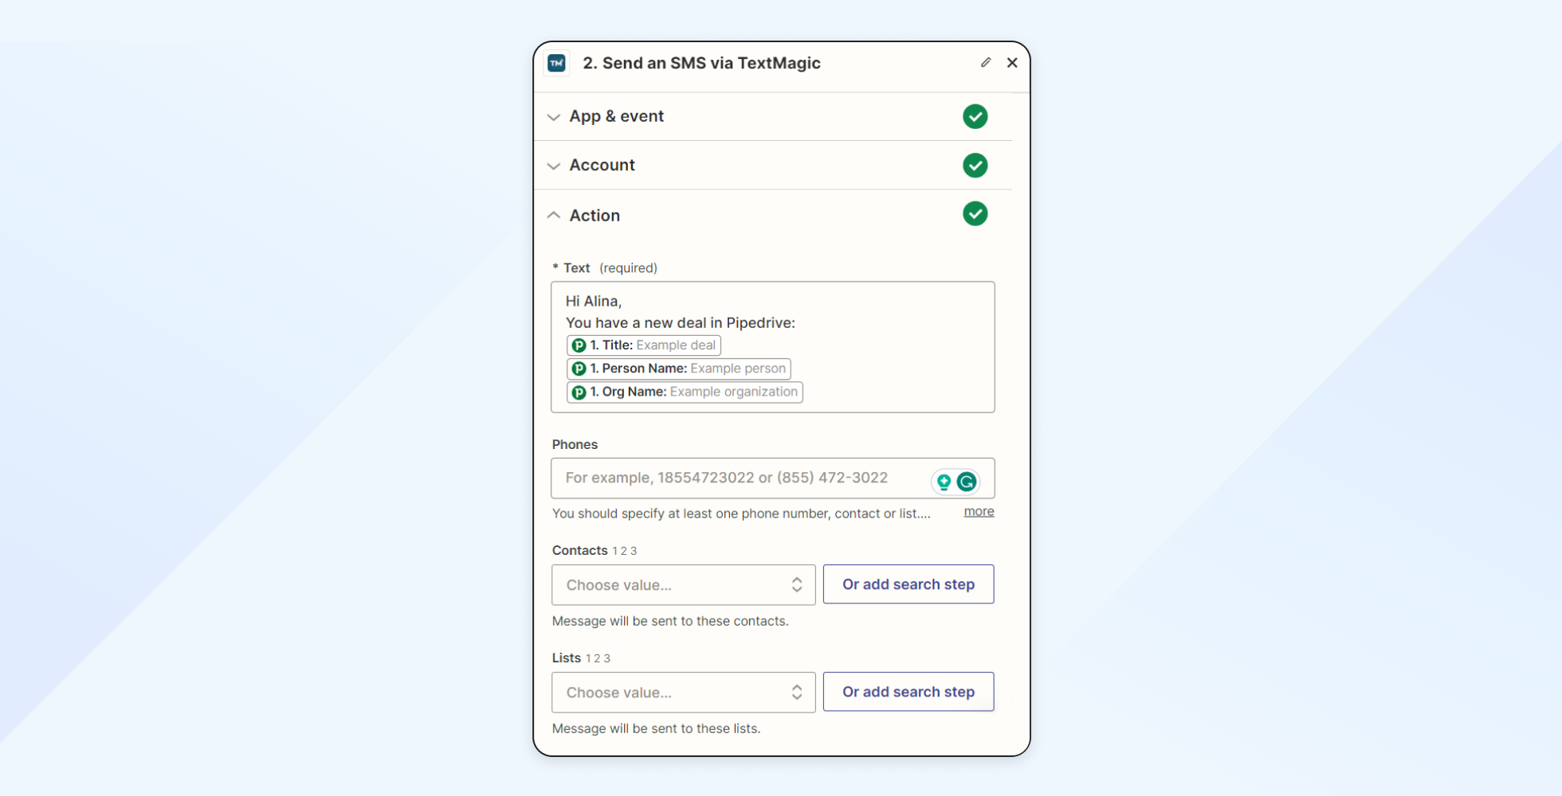Click the Contacts field label
Screen dimensions: 1562x796
(579, 550)
